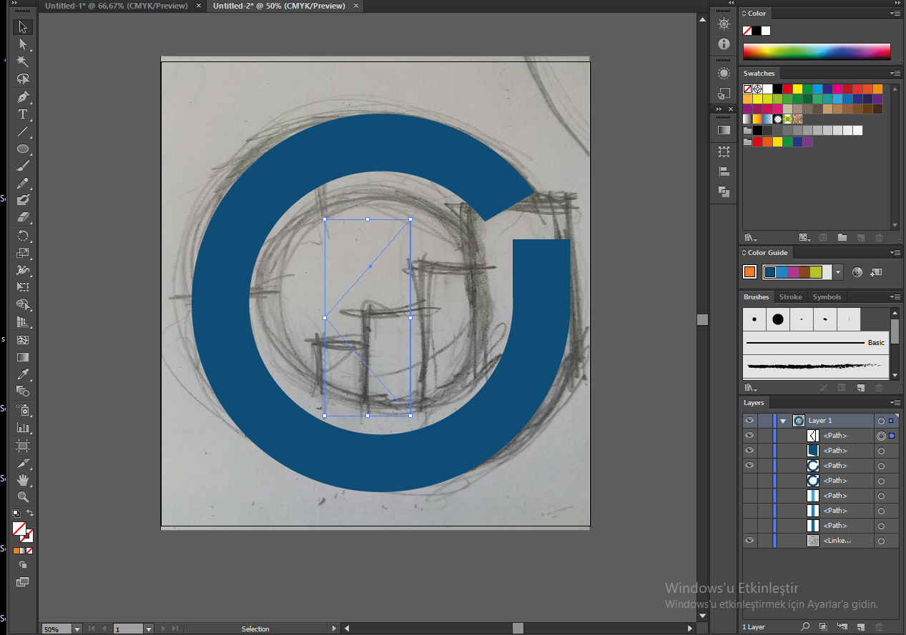Click the Brushes panel tab
906x635 pixels.
click(x=757, y=297)
